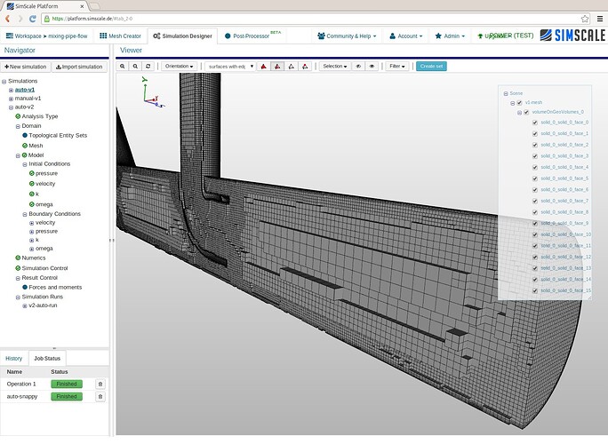Expand the manual-v1 simulation node
The height and width of the screenshot is (444, 608).
11,99
